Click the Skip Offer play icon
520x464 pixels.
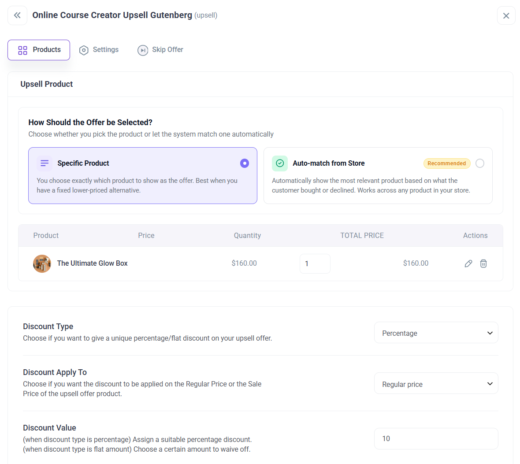[143, 50]
